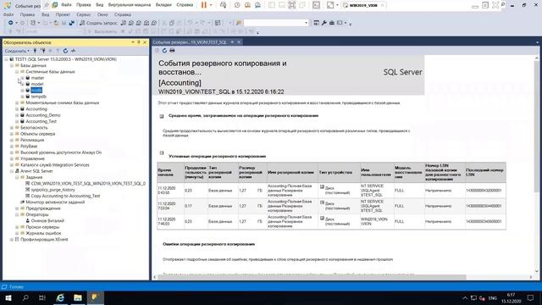The width and height of the screenshot is (542, 305).
Task: Open the dropdown arrow next to VMware pause button
Action: [211, 5]
